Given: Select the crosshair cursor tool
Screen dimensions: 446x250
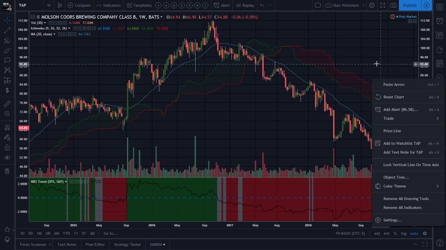Looking at the screenshot, I should [x=7, y=21].
